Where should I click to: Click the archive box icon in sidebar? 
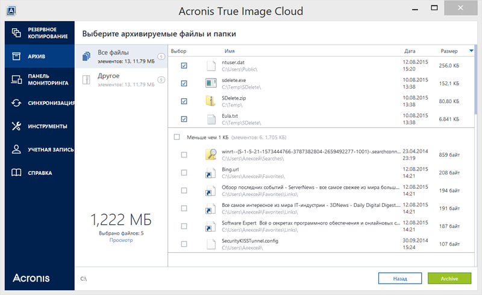pyautogui.click(x=16, y=56)
